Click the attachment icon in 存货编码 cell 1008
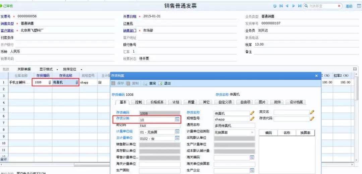The height and width of the screenshot is (174, 362). (x=49, y=82)
